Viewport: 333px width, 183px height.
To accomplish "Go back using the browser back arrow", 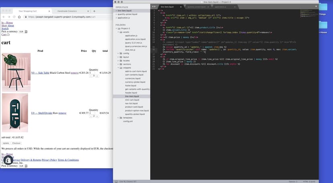I will pyautogui.click(x=4, y=17).
